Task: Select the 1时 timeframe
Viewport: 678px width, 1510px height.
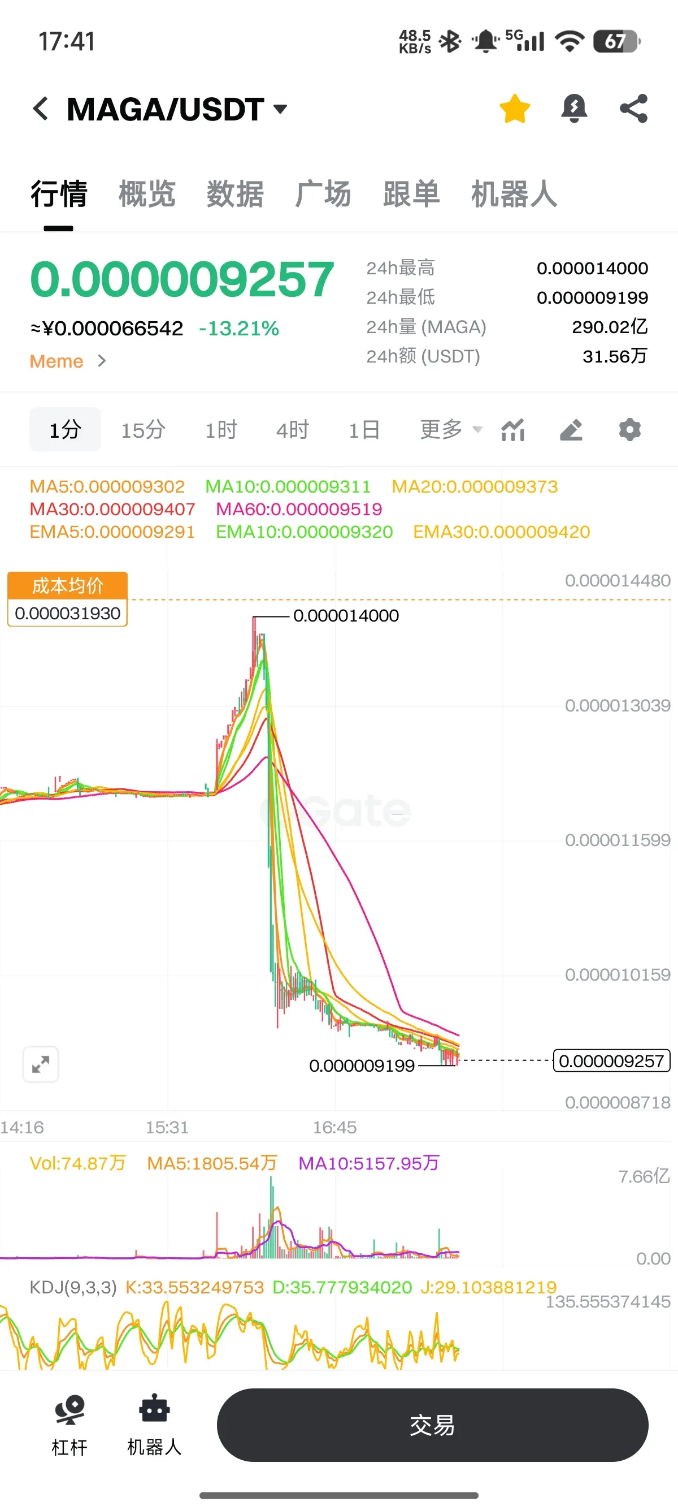Action: (221, 430)
